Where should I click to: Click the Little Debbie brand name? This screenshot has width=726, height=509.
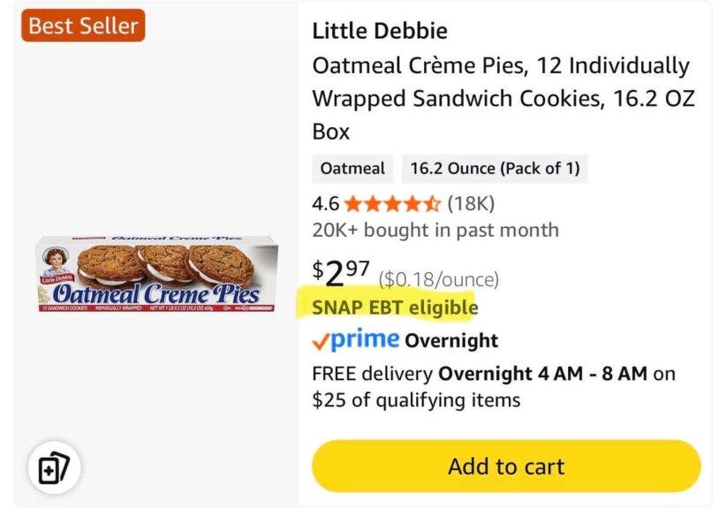pos(380,30)
